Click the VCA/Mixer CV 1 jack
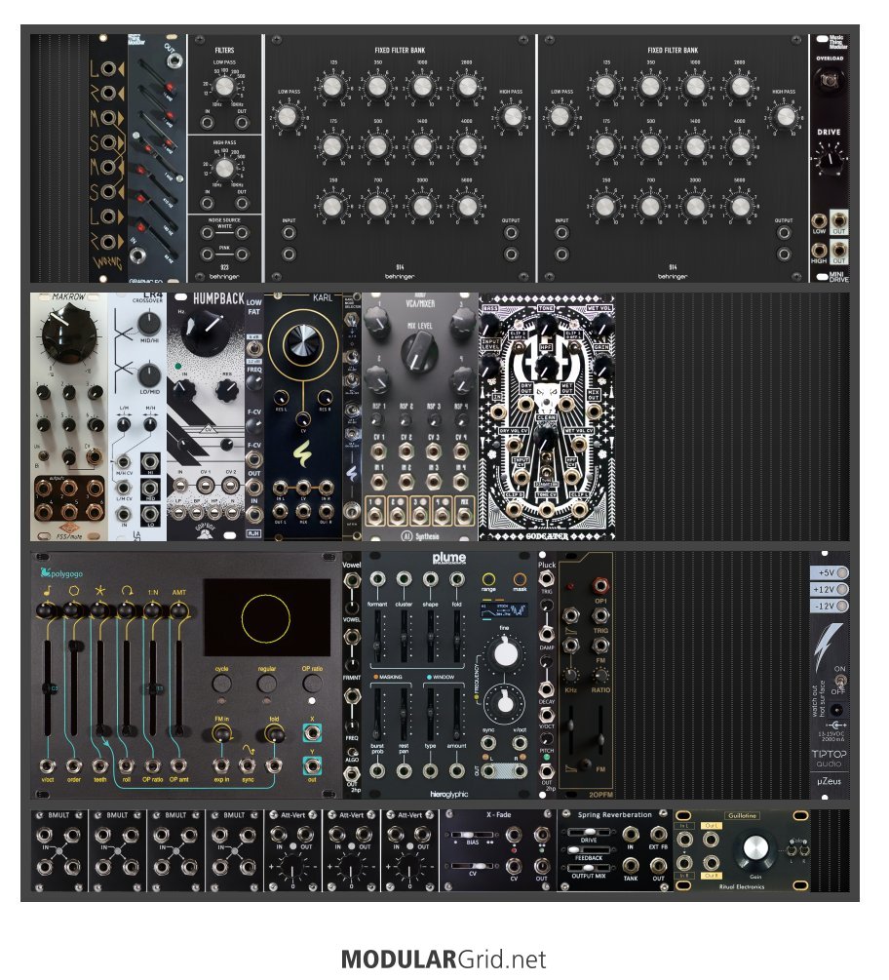889x980 pixels. [378, 451]
